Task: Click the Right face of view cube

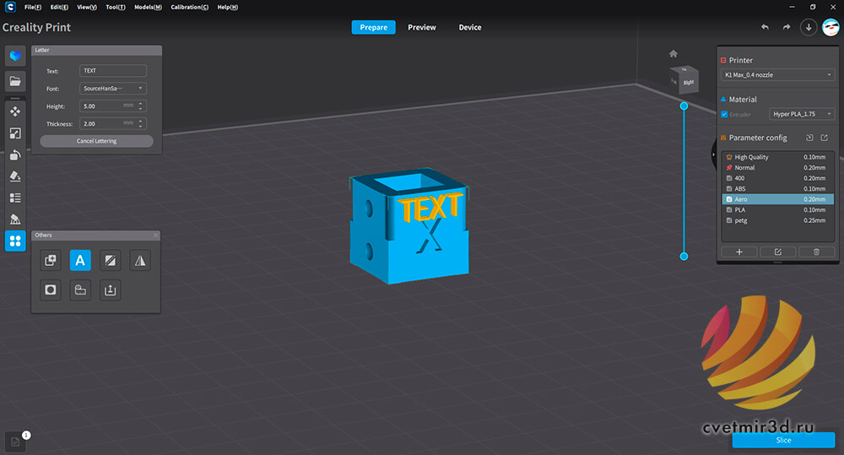Action: click(x=689, y=83)
